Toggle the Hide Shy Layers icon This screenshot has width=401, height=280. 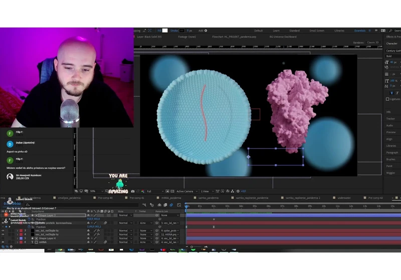tap(159, 205)
